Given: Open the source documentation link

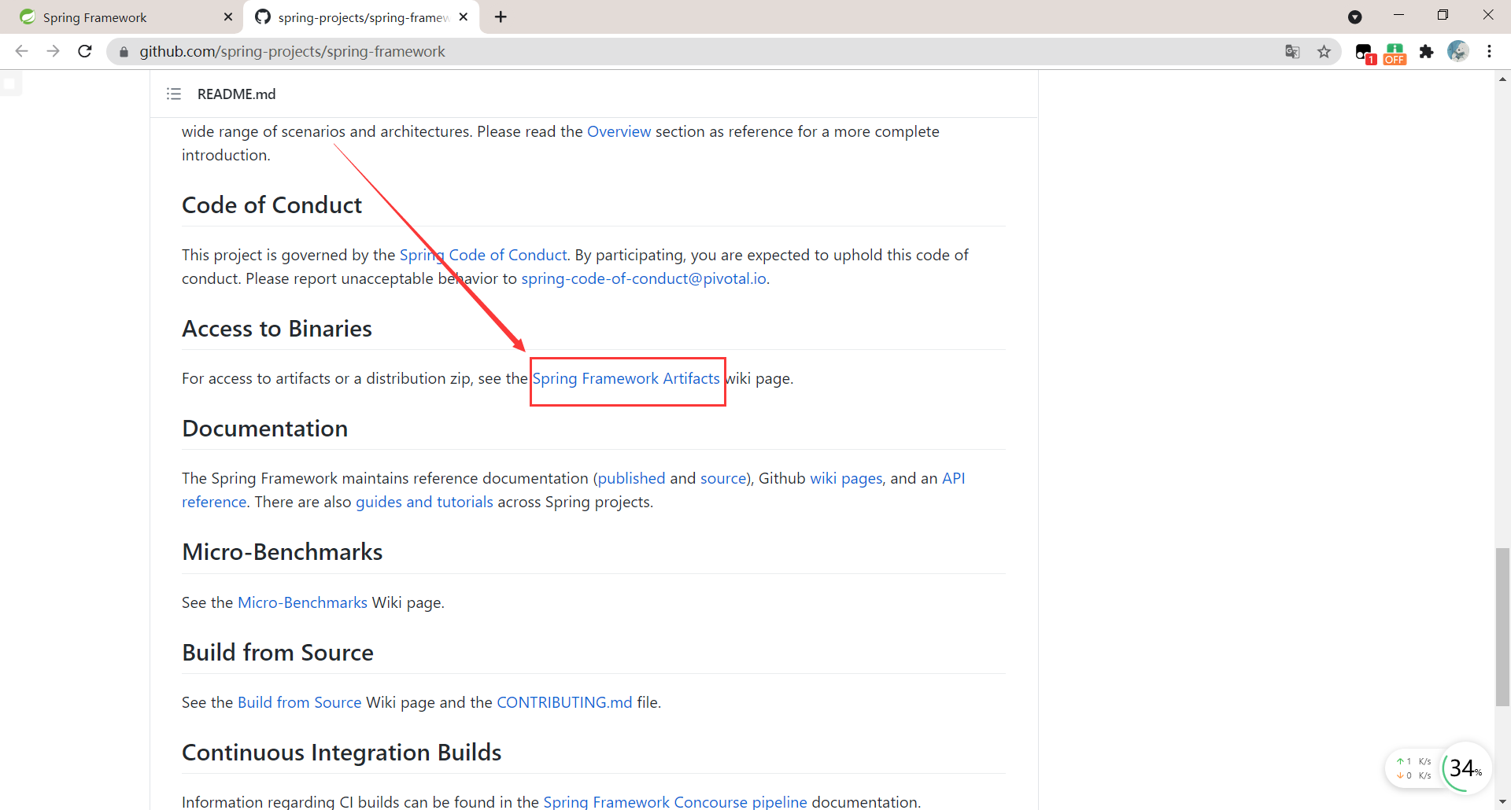Looking at the screenshot, I should (x=723, y=478).
